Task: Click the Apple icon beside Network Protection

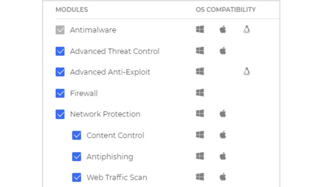Action: point(223,114)
